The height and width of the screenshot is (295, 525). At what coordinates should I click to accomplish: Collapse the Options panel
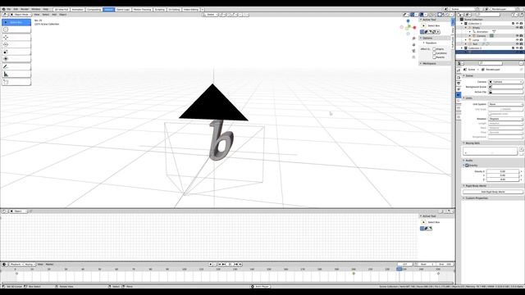click(x=421, y=39)
